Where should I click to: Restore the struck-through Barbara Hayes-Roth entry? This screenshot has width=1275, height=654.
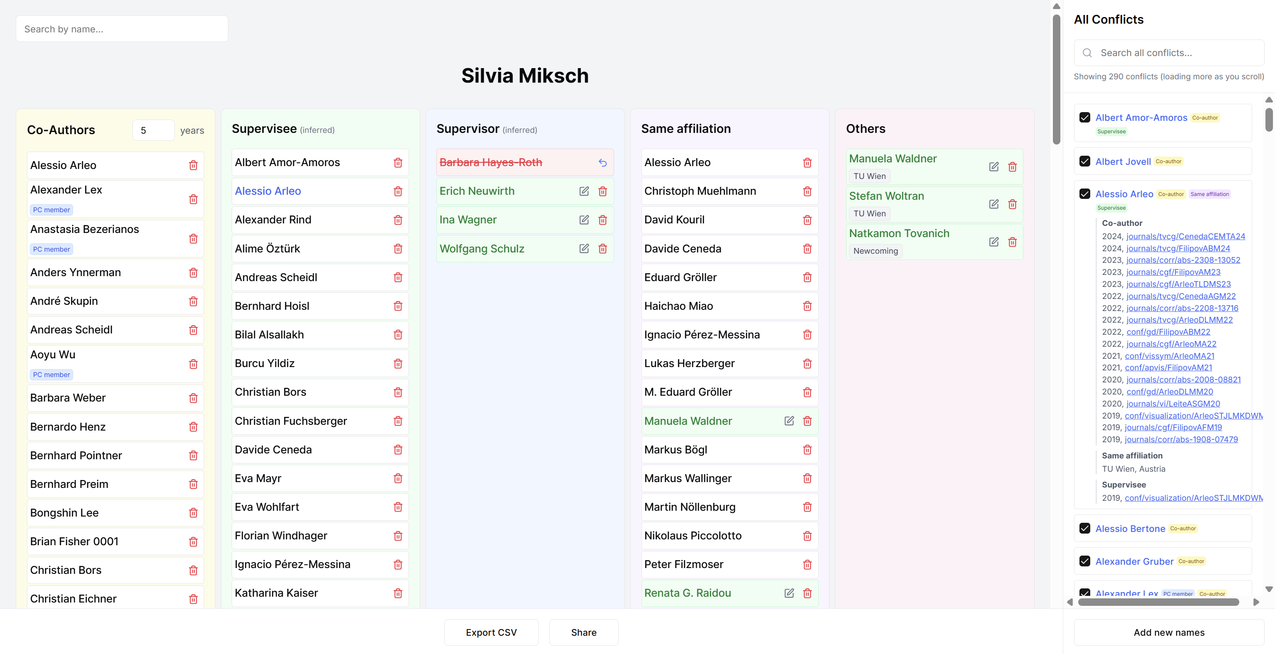[602, 162]
